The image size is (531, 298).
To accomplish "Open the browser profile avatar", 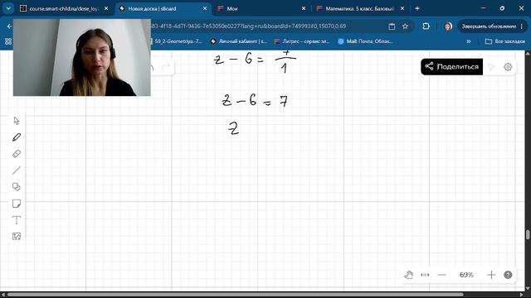I will [x=448, y=26].
